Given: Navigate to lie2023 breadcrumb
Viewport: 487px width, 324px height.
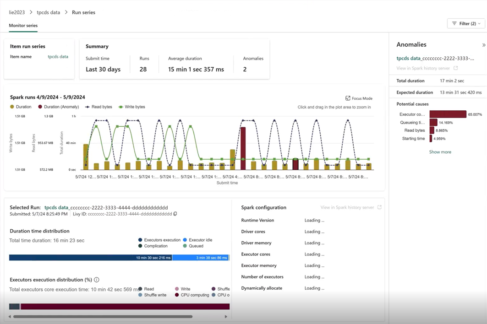Looking at the screenshot, I should pyautogui.click(x=17, y=12).
